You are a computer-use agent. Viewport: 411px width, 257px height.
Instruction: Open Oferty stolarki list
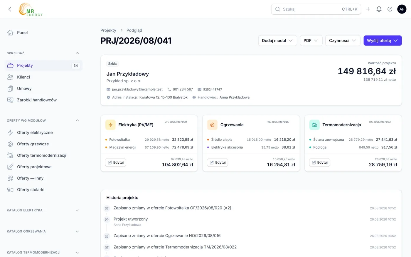point(43,190)
